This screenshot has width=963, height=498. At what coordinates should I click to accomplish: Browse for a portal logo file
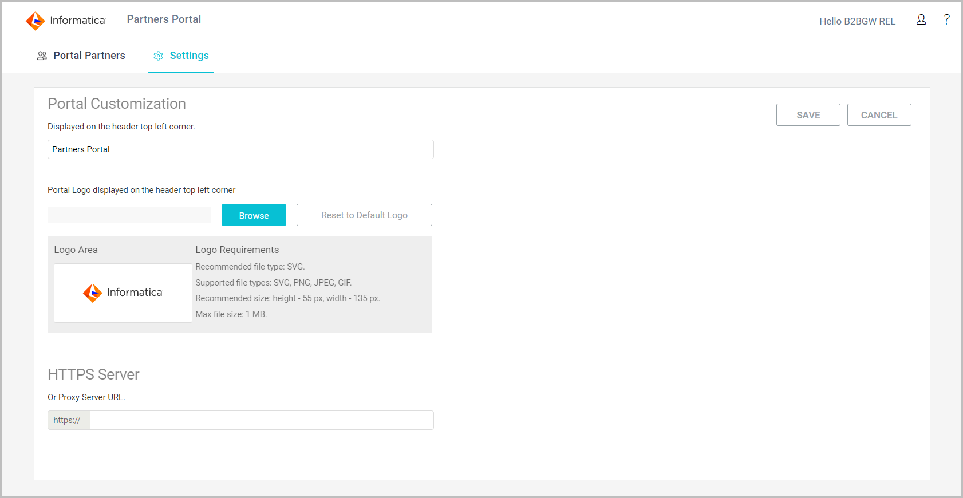[254, 215]
